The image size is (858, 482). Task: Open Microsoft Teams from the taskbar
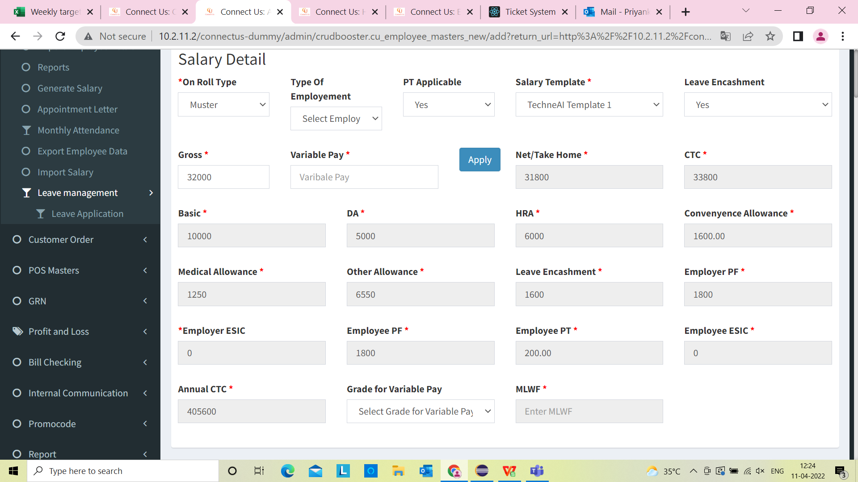coord(537,471)
